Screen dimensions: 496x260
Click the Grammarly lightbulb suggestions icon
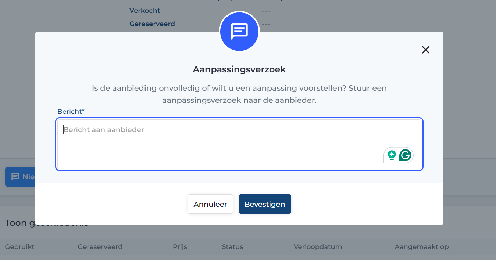pyautogui.click(x=392, y=155)
